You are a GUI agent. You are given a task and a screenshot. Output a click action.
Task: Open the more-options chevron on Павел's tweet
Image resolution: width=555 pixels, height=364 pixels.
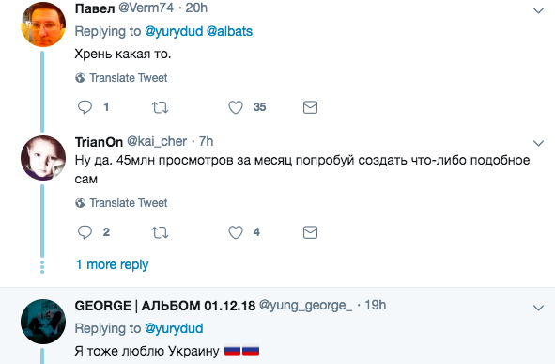[x=538, y=10]
